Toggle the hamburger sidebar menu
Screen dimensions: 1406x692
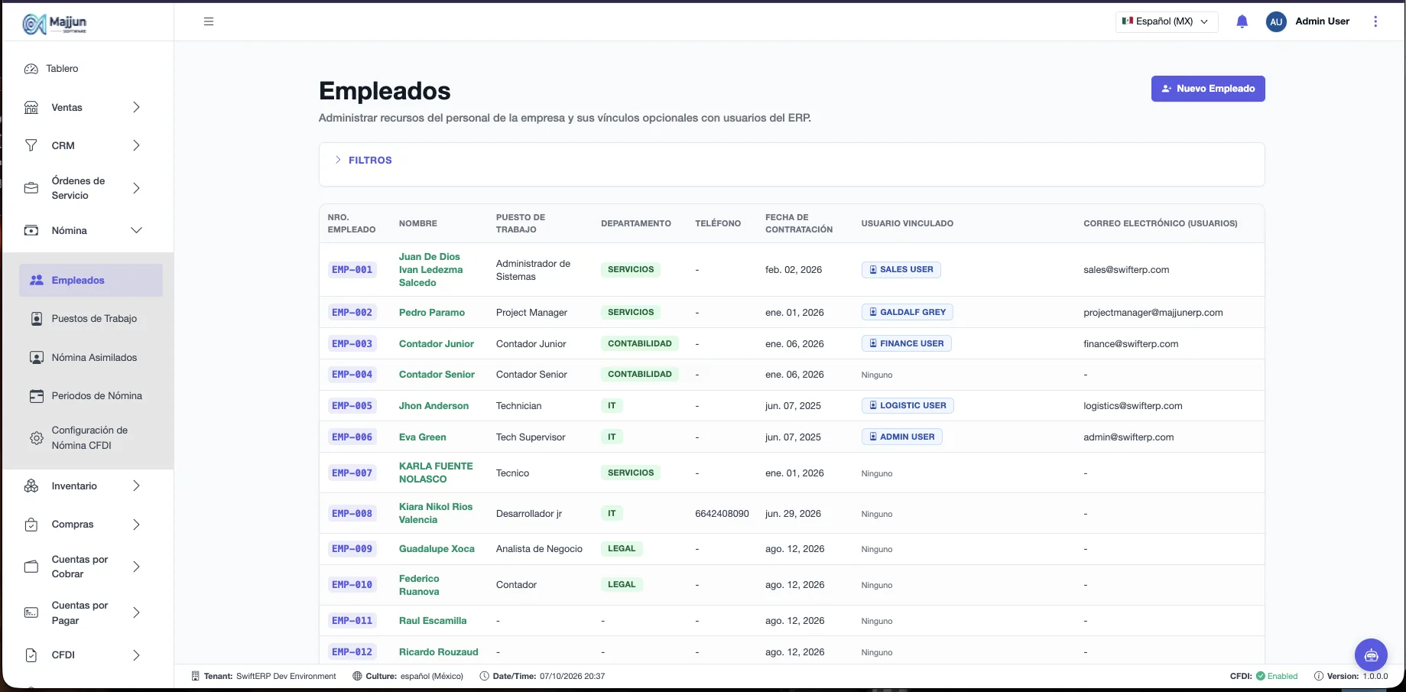(x=209, y=21)
